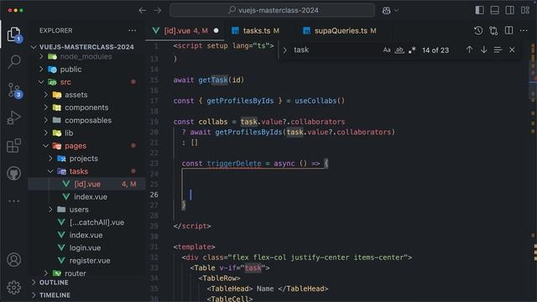This screenshot has width=537, height=302.
Task: Open index.vue inside tasks folder
Action: tap(87, 197)
